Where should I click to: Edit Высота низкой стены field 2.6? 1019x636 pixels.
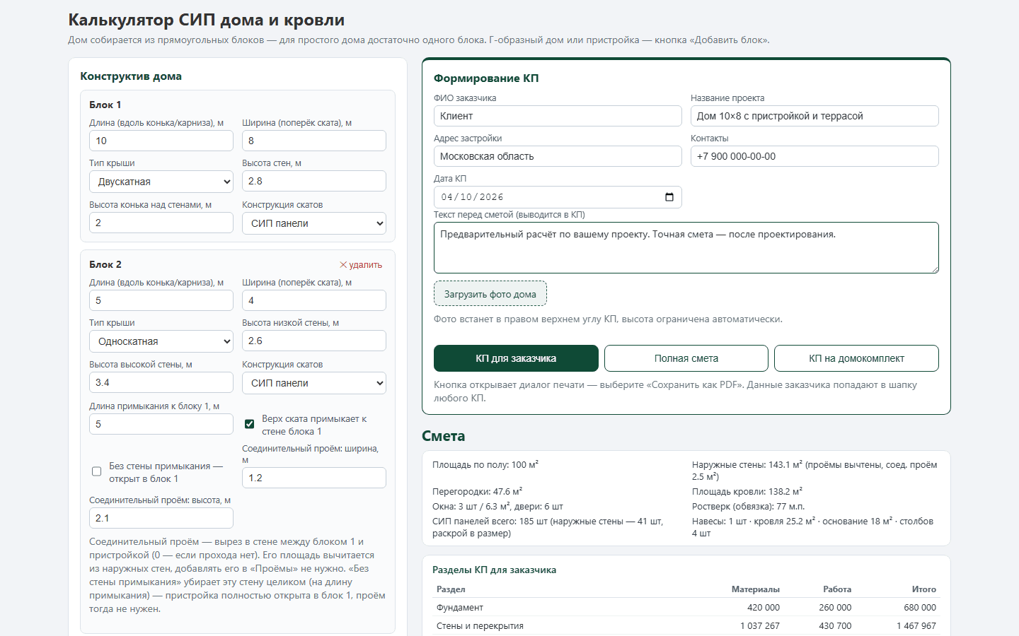tap(314, 341)
